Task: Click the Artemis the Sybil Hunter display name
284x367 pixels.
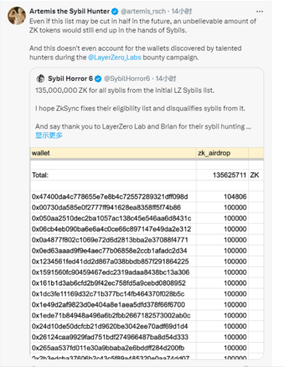Action: [69, 11]
